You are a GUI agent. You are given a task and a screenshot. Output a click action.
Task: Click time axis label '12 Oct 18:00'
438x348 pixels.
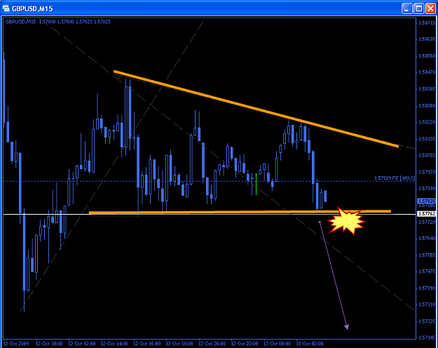tap(179, 344)
